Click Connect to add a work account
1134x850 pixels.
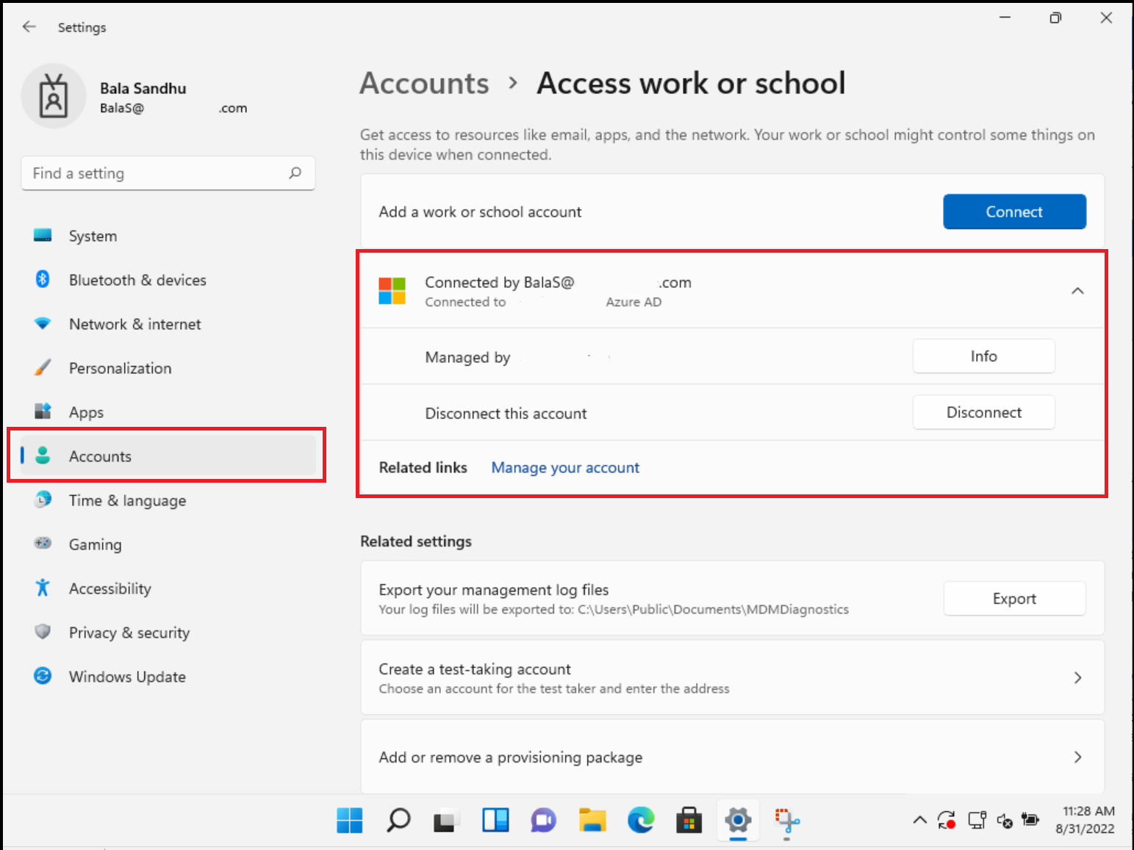pyautogui.click(x=1014, y=212)
